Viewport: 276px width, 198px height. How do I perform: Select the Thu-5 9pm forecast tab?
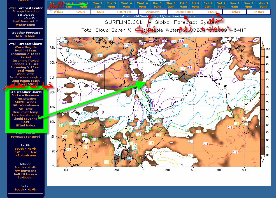pos(171,5)
